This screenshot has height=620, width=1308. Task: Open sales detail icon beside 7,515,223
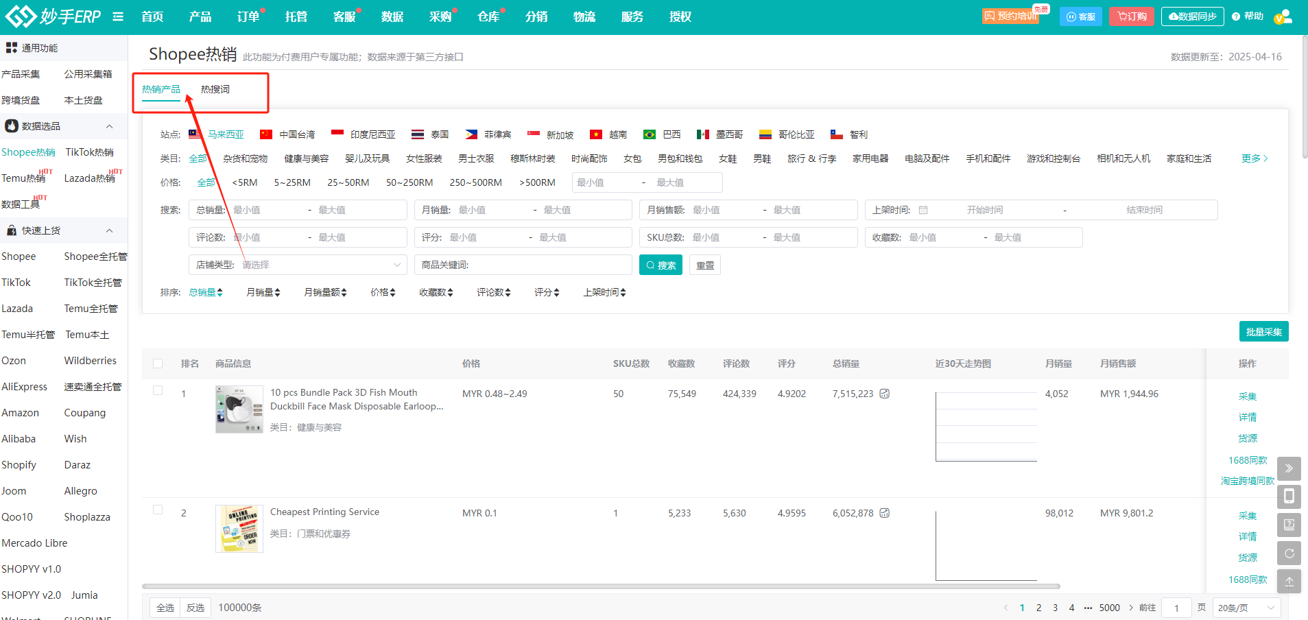885,394
